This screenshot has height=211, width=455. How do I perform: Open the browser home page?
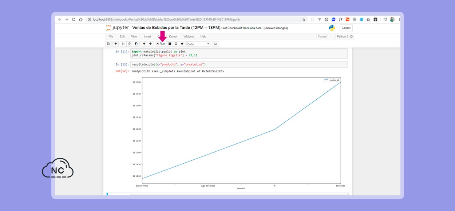click(80, 19)
